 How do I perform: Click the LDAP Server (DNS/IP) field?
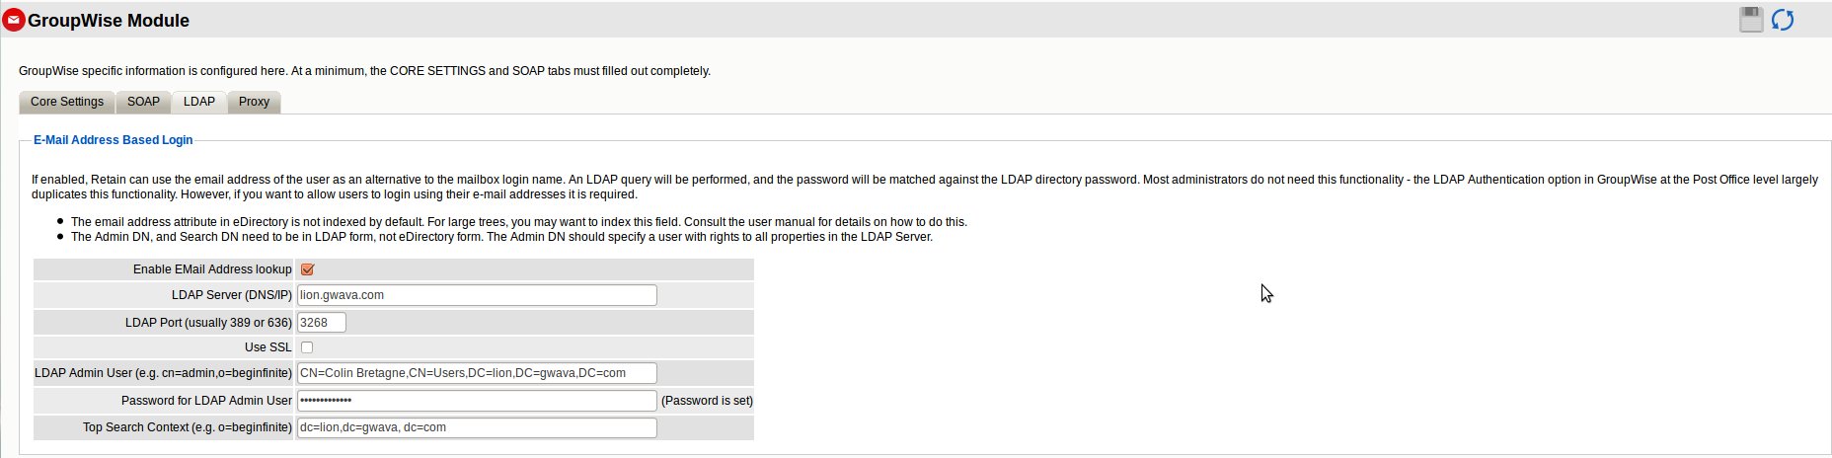pyautogui.click(x=477, y=295)
